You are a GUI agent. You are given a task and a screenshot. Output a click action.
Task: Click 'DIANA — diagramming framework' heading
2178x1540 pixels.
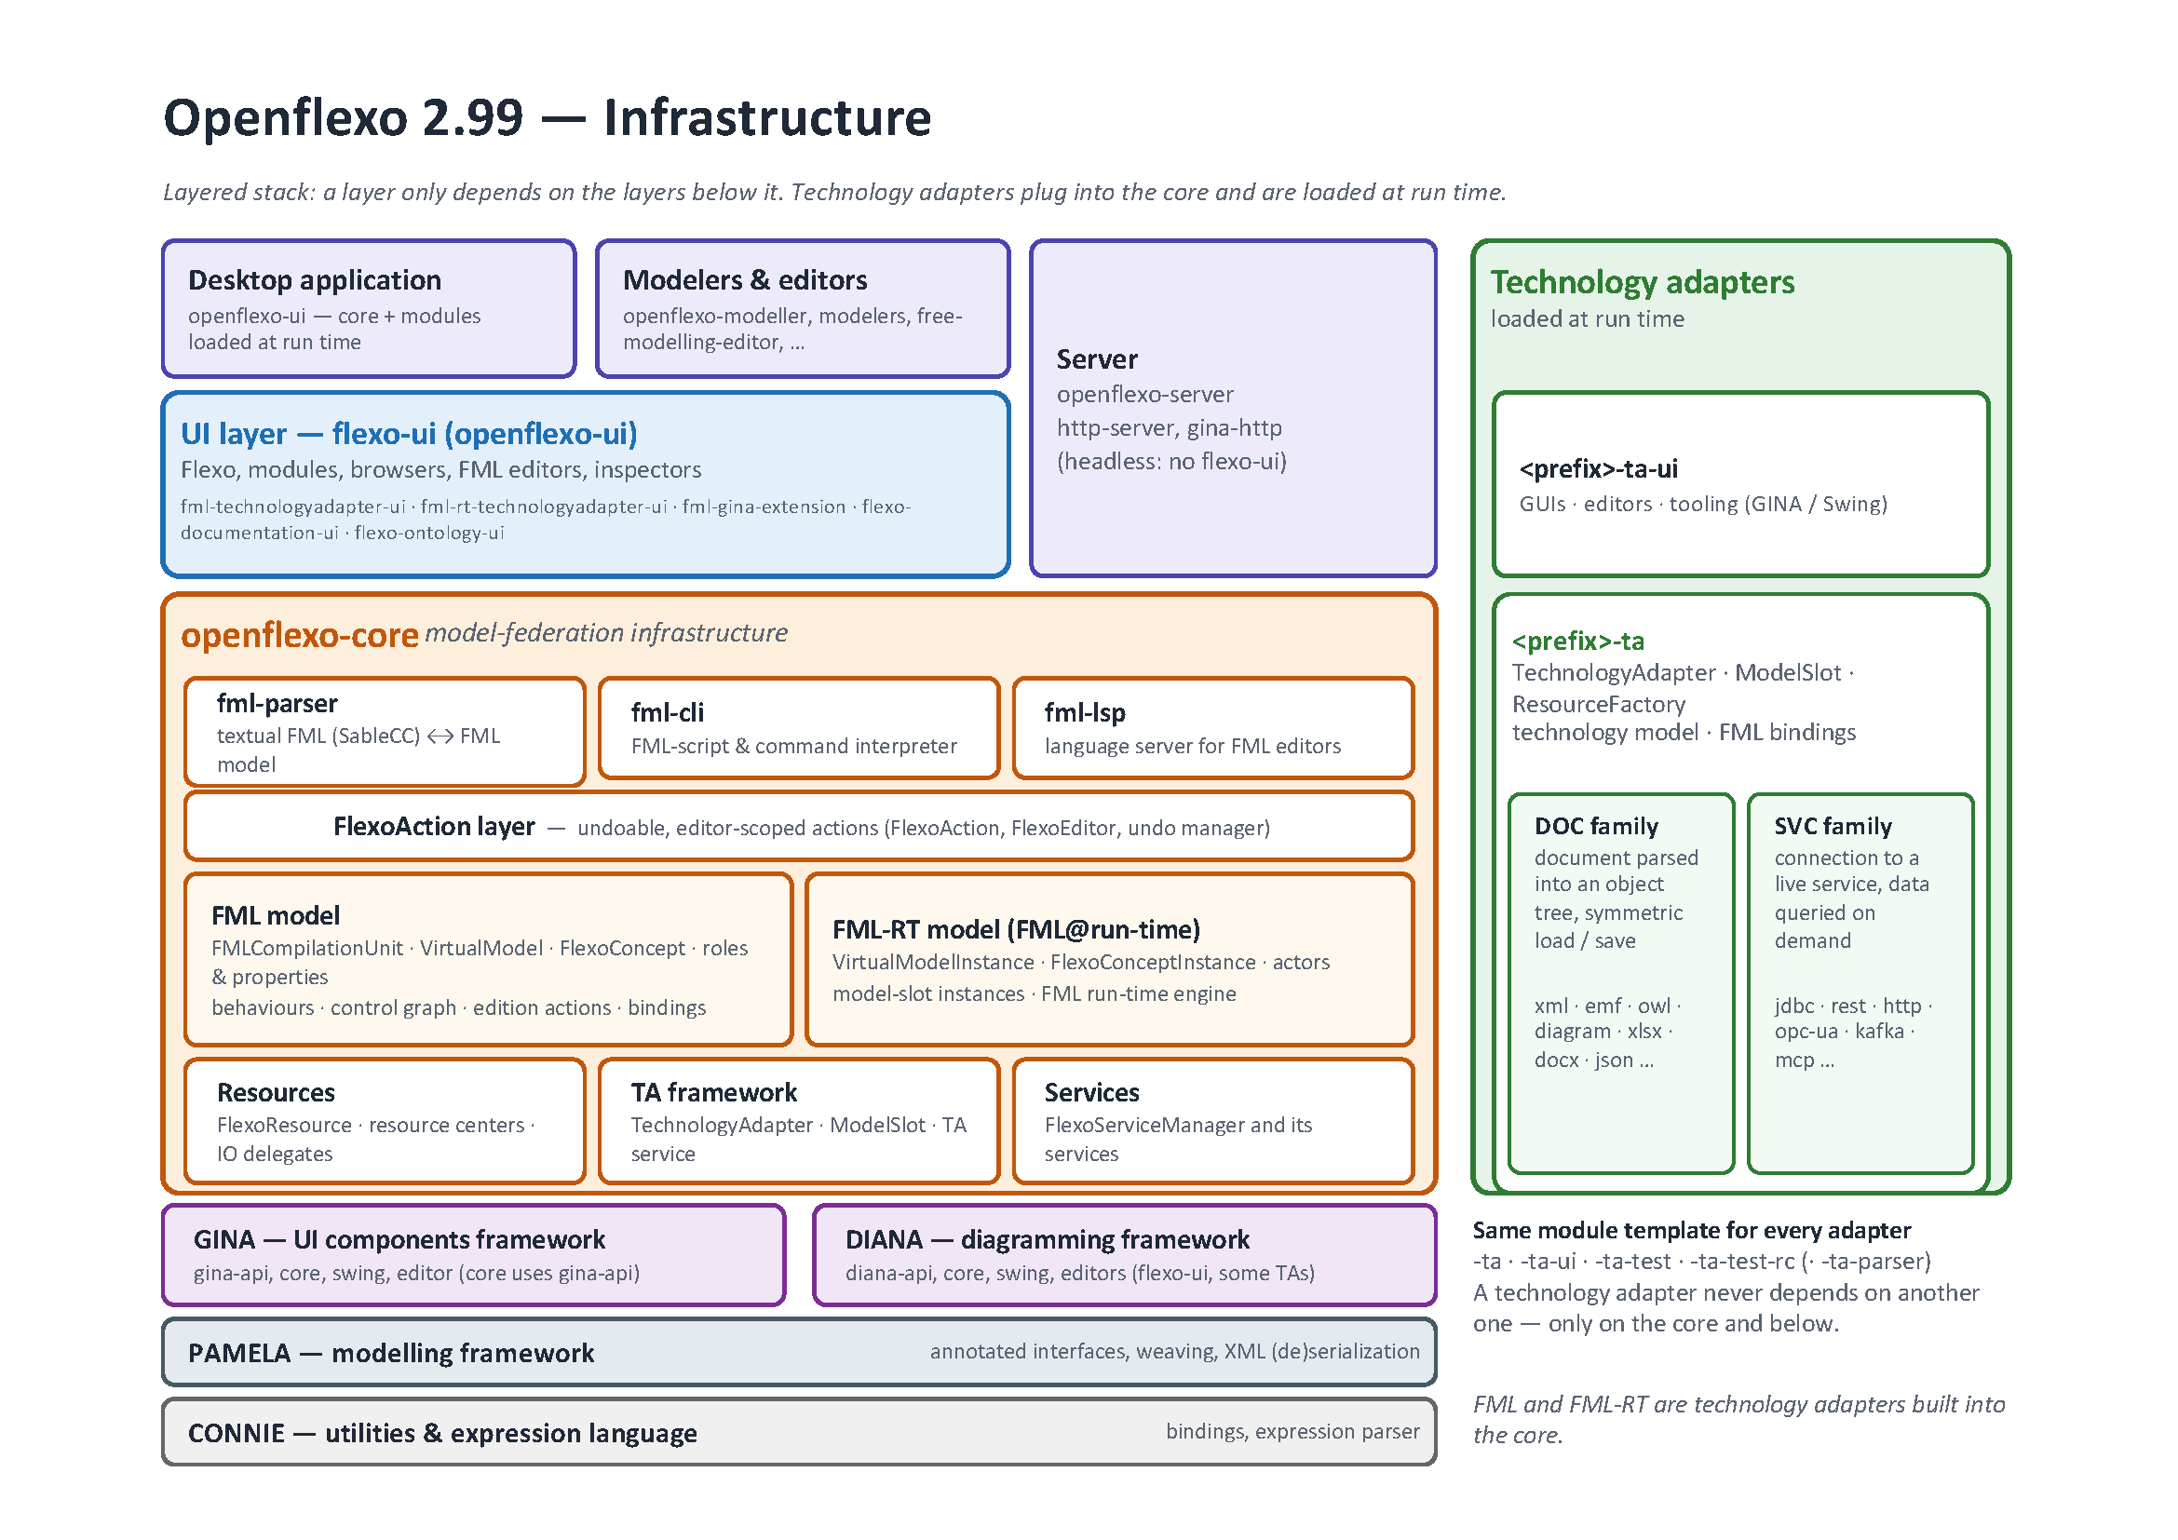pos(1048,1240)
